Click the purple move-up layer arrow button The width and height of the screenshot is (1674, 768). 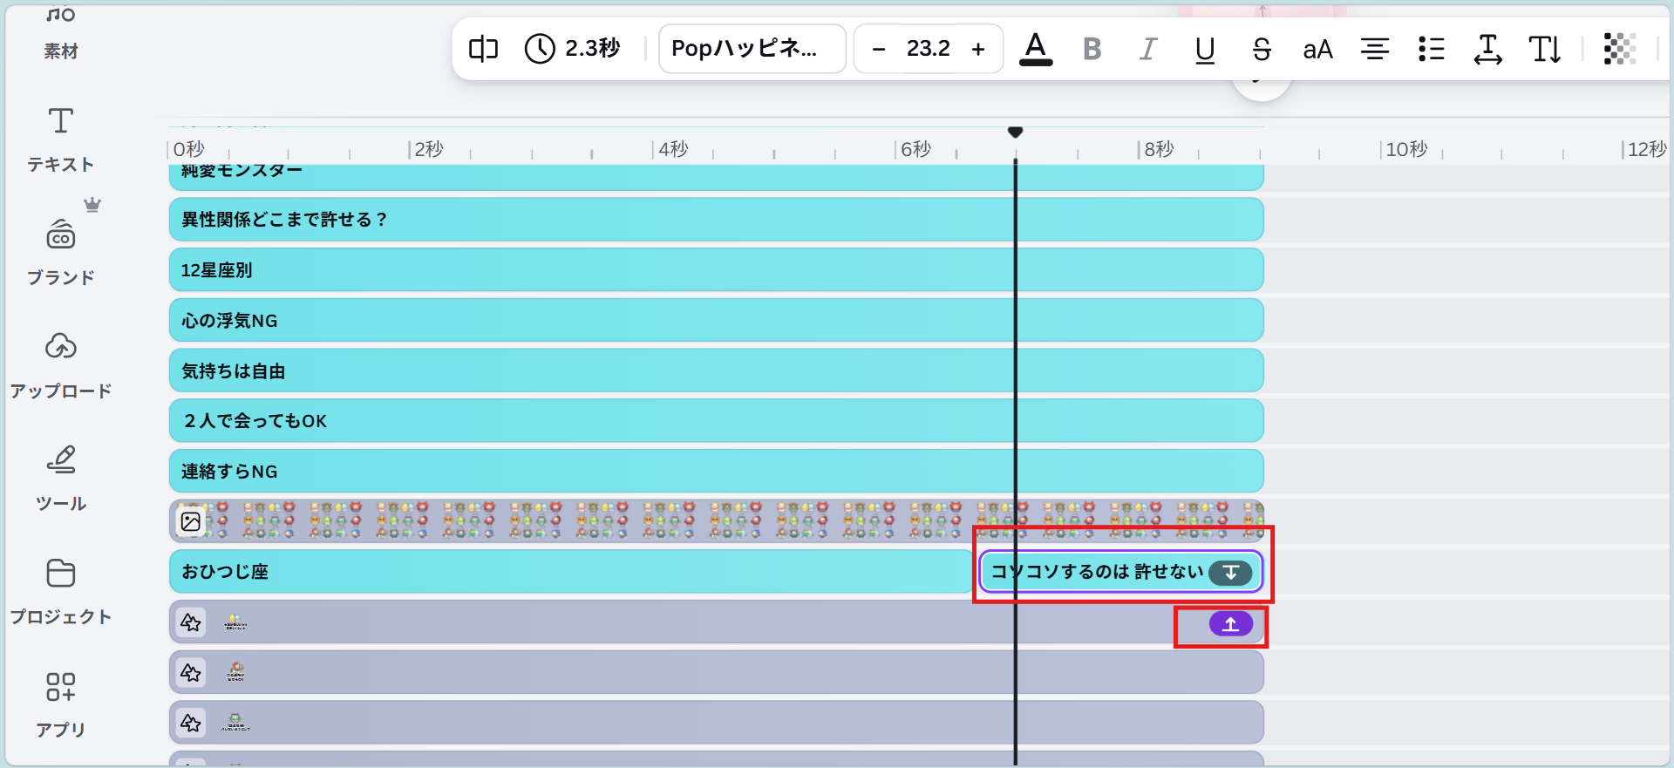coord(1230,624)
